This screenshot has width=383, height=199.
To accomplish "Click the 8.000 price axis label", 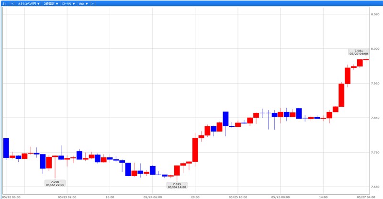I will pyautogui.click(x=375, y=49).
